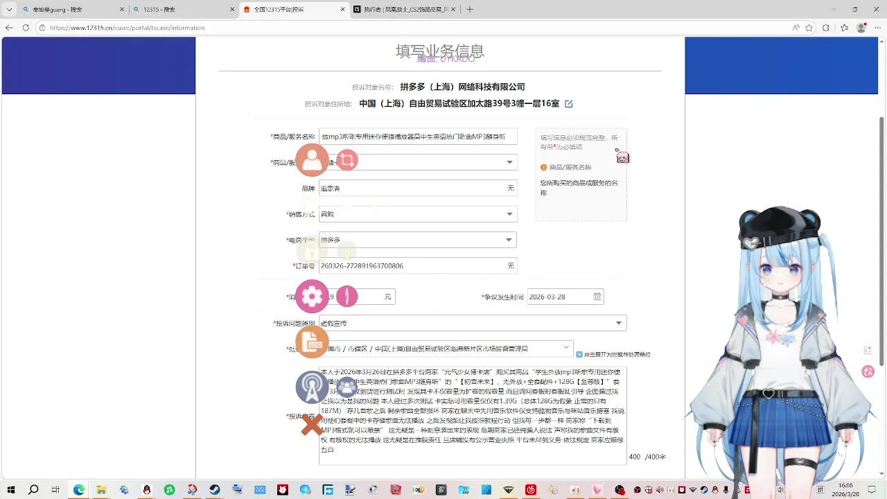Click the orange LOG overlay icon
The height and width of the screenshot is (499, 887).
[312, 342]
